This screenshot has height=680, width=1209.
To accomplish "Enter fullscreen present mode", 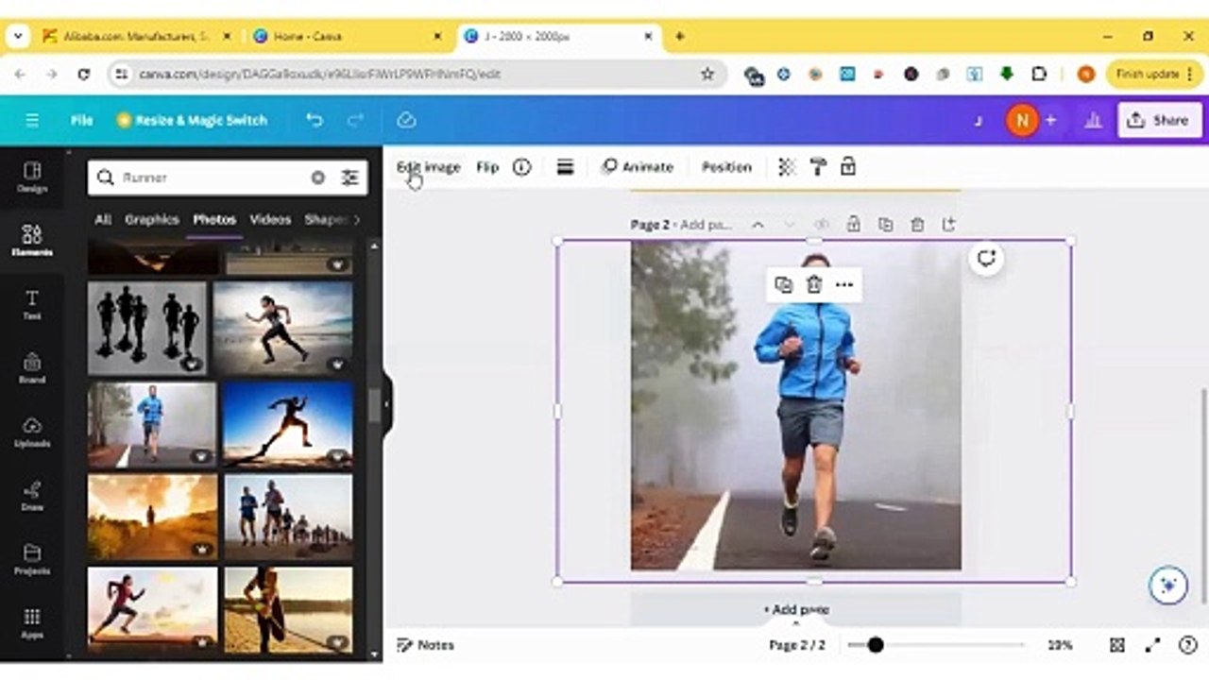I will 1153,645.
